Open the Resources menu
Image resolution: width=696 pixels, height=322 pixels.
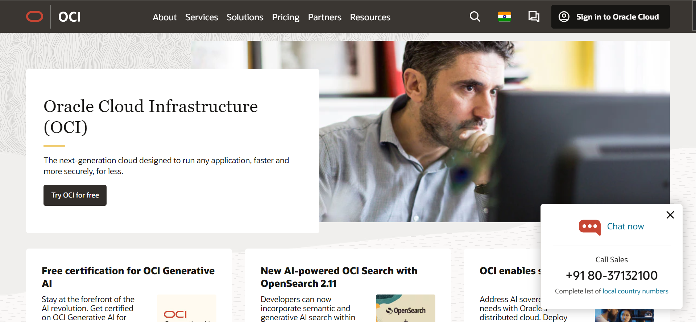coord(370,17)
